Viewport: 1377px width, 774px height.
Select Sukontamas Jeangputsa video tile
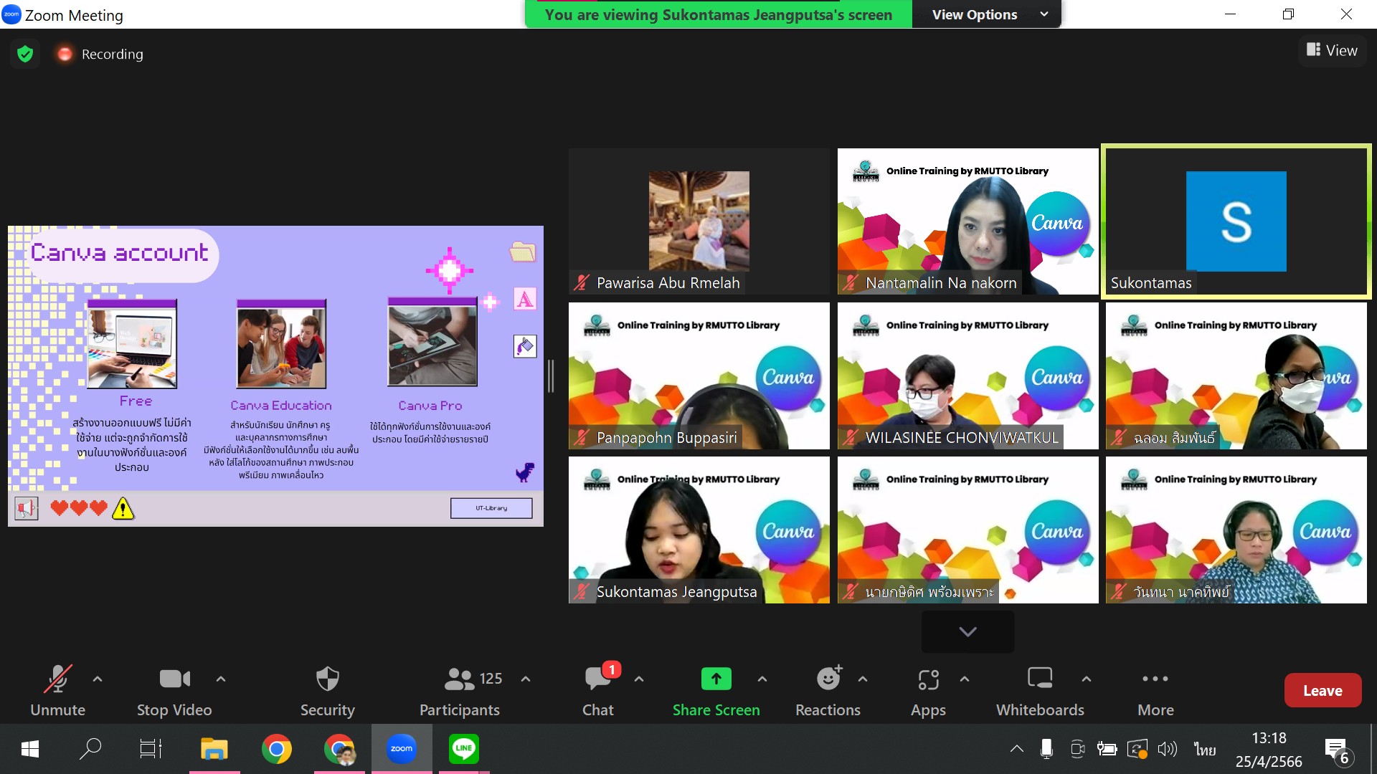pyautogui.click(x=699, y=530)
